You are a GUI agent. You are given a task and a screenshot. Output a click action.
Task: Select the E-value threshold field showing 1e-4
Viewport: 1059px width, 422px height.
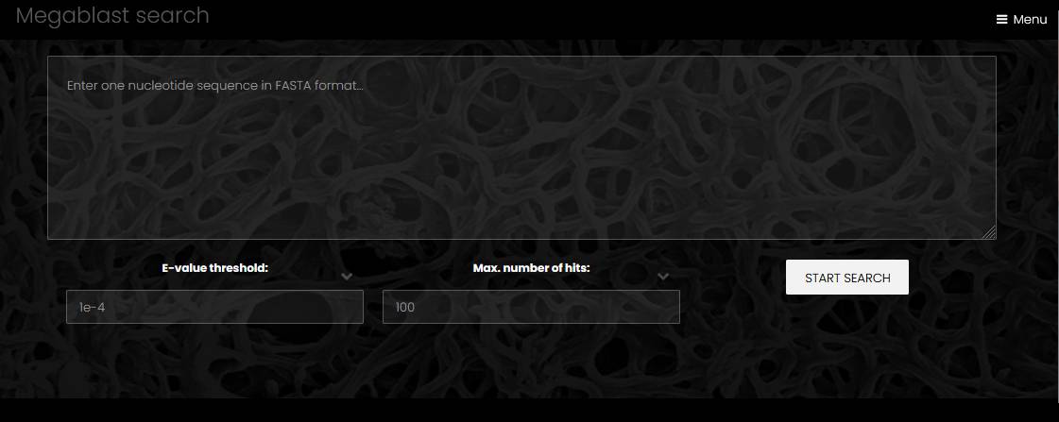pyautogui.click(x=214, y=307)
